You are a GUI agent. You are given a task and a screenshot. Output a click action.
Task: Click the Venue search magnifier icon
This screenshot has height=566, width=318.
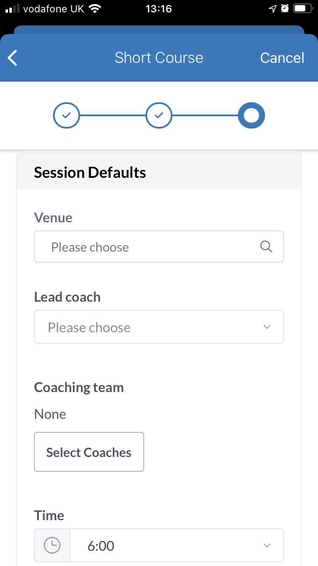[266, 247]
